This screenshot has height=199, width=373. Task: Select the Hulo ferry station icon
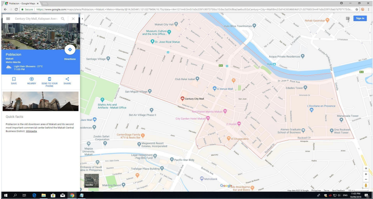(275, 64)
